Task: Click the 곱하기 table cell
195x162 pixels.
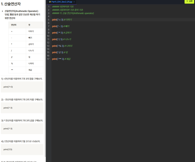Action: (35, 44)
